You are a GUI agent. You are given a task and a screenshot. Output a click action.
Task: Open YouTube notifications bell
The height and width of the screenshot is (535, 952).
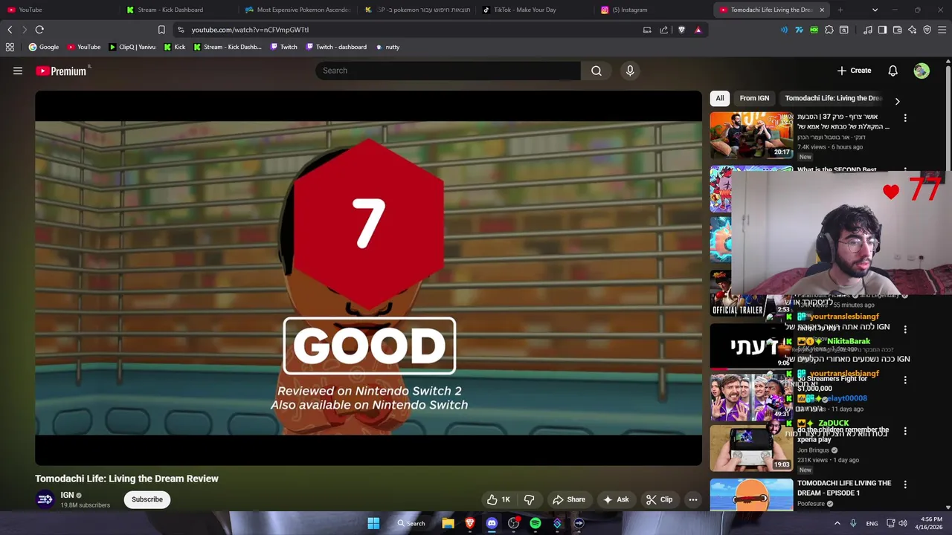[892, 71]
